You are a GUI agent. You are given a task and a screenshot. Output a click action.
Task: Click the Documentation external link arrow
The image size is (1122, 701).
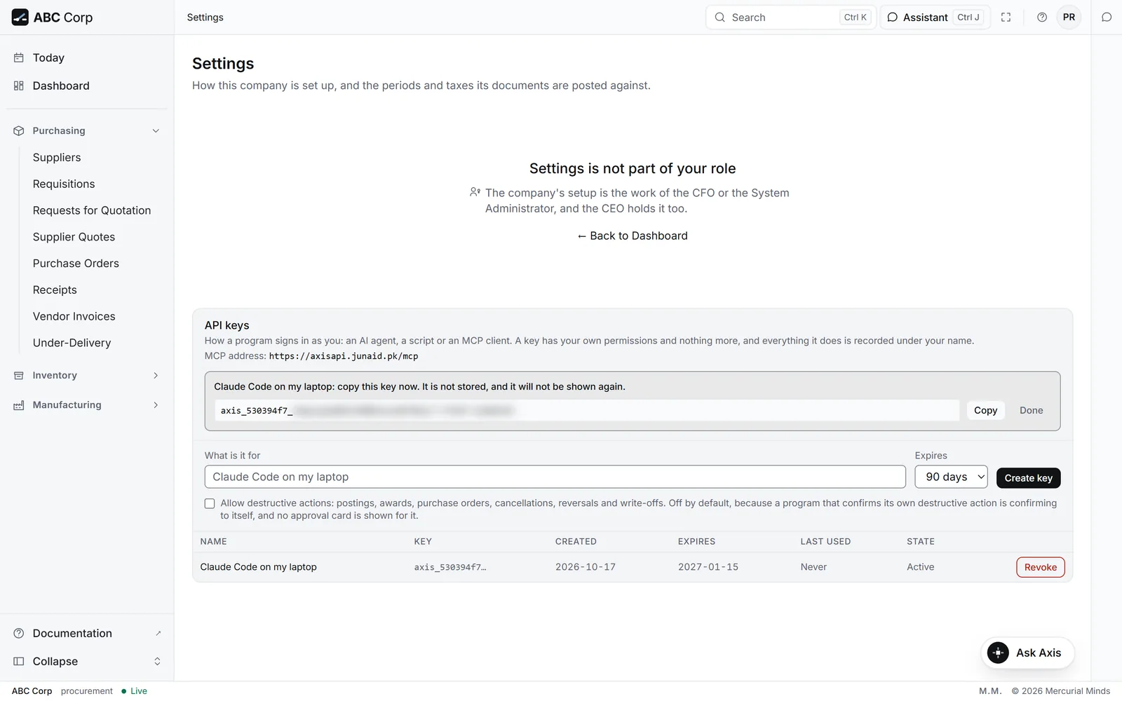click(x=158, y=633)
